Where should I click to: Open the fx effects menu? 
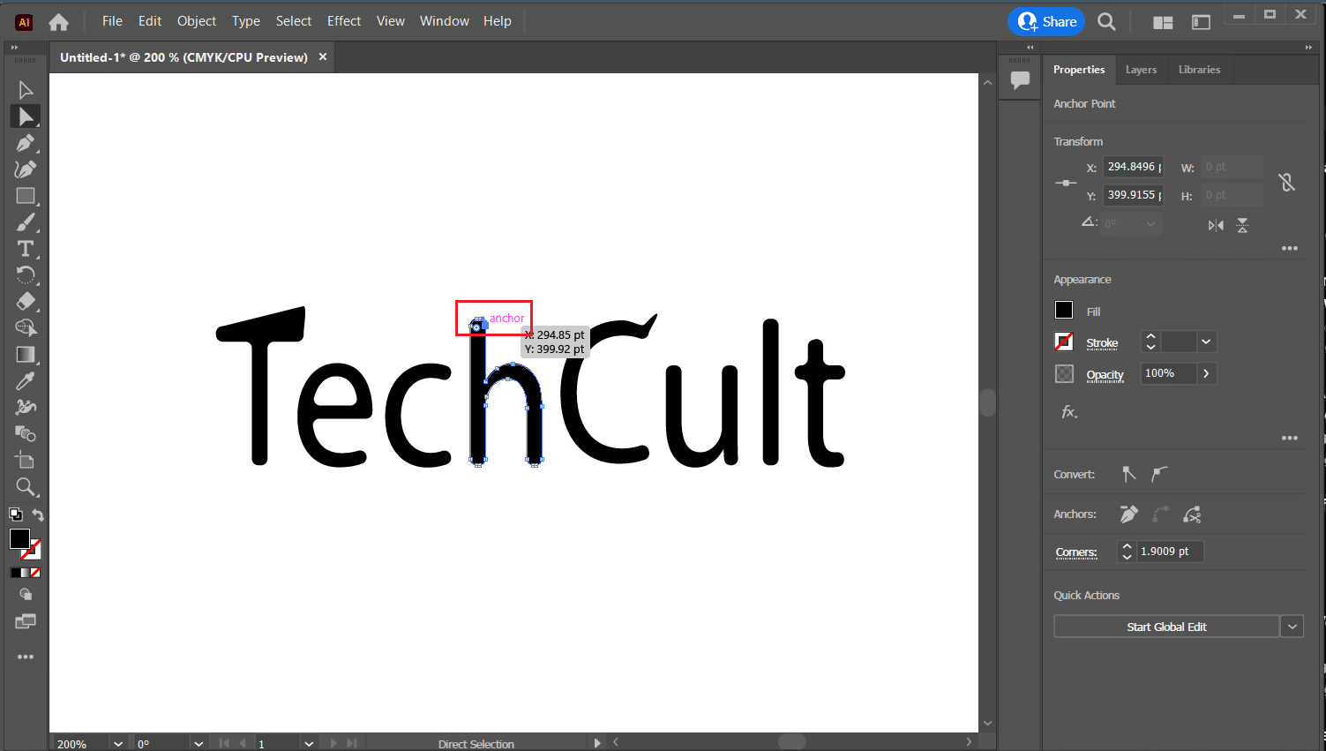pyautogui.click(x=1068, y=412)
